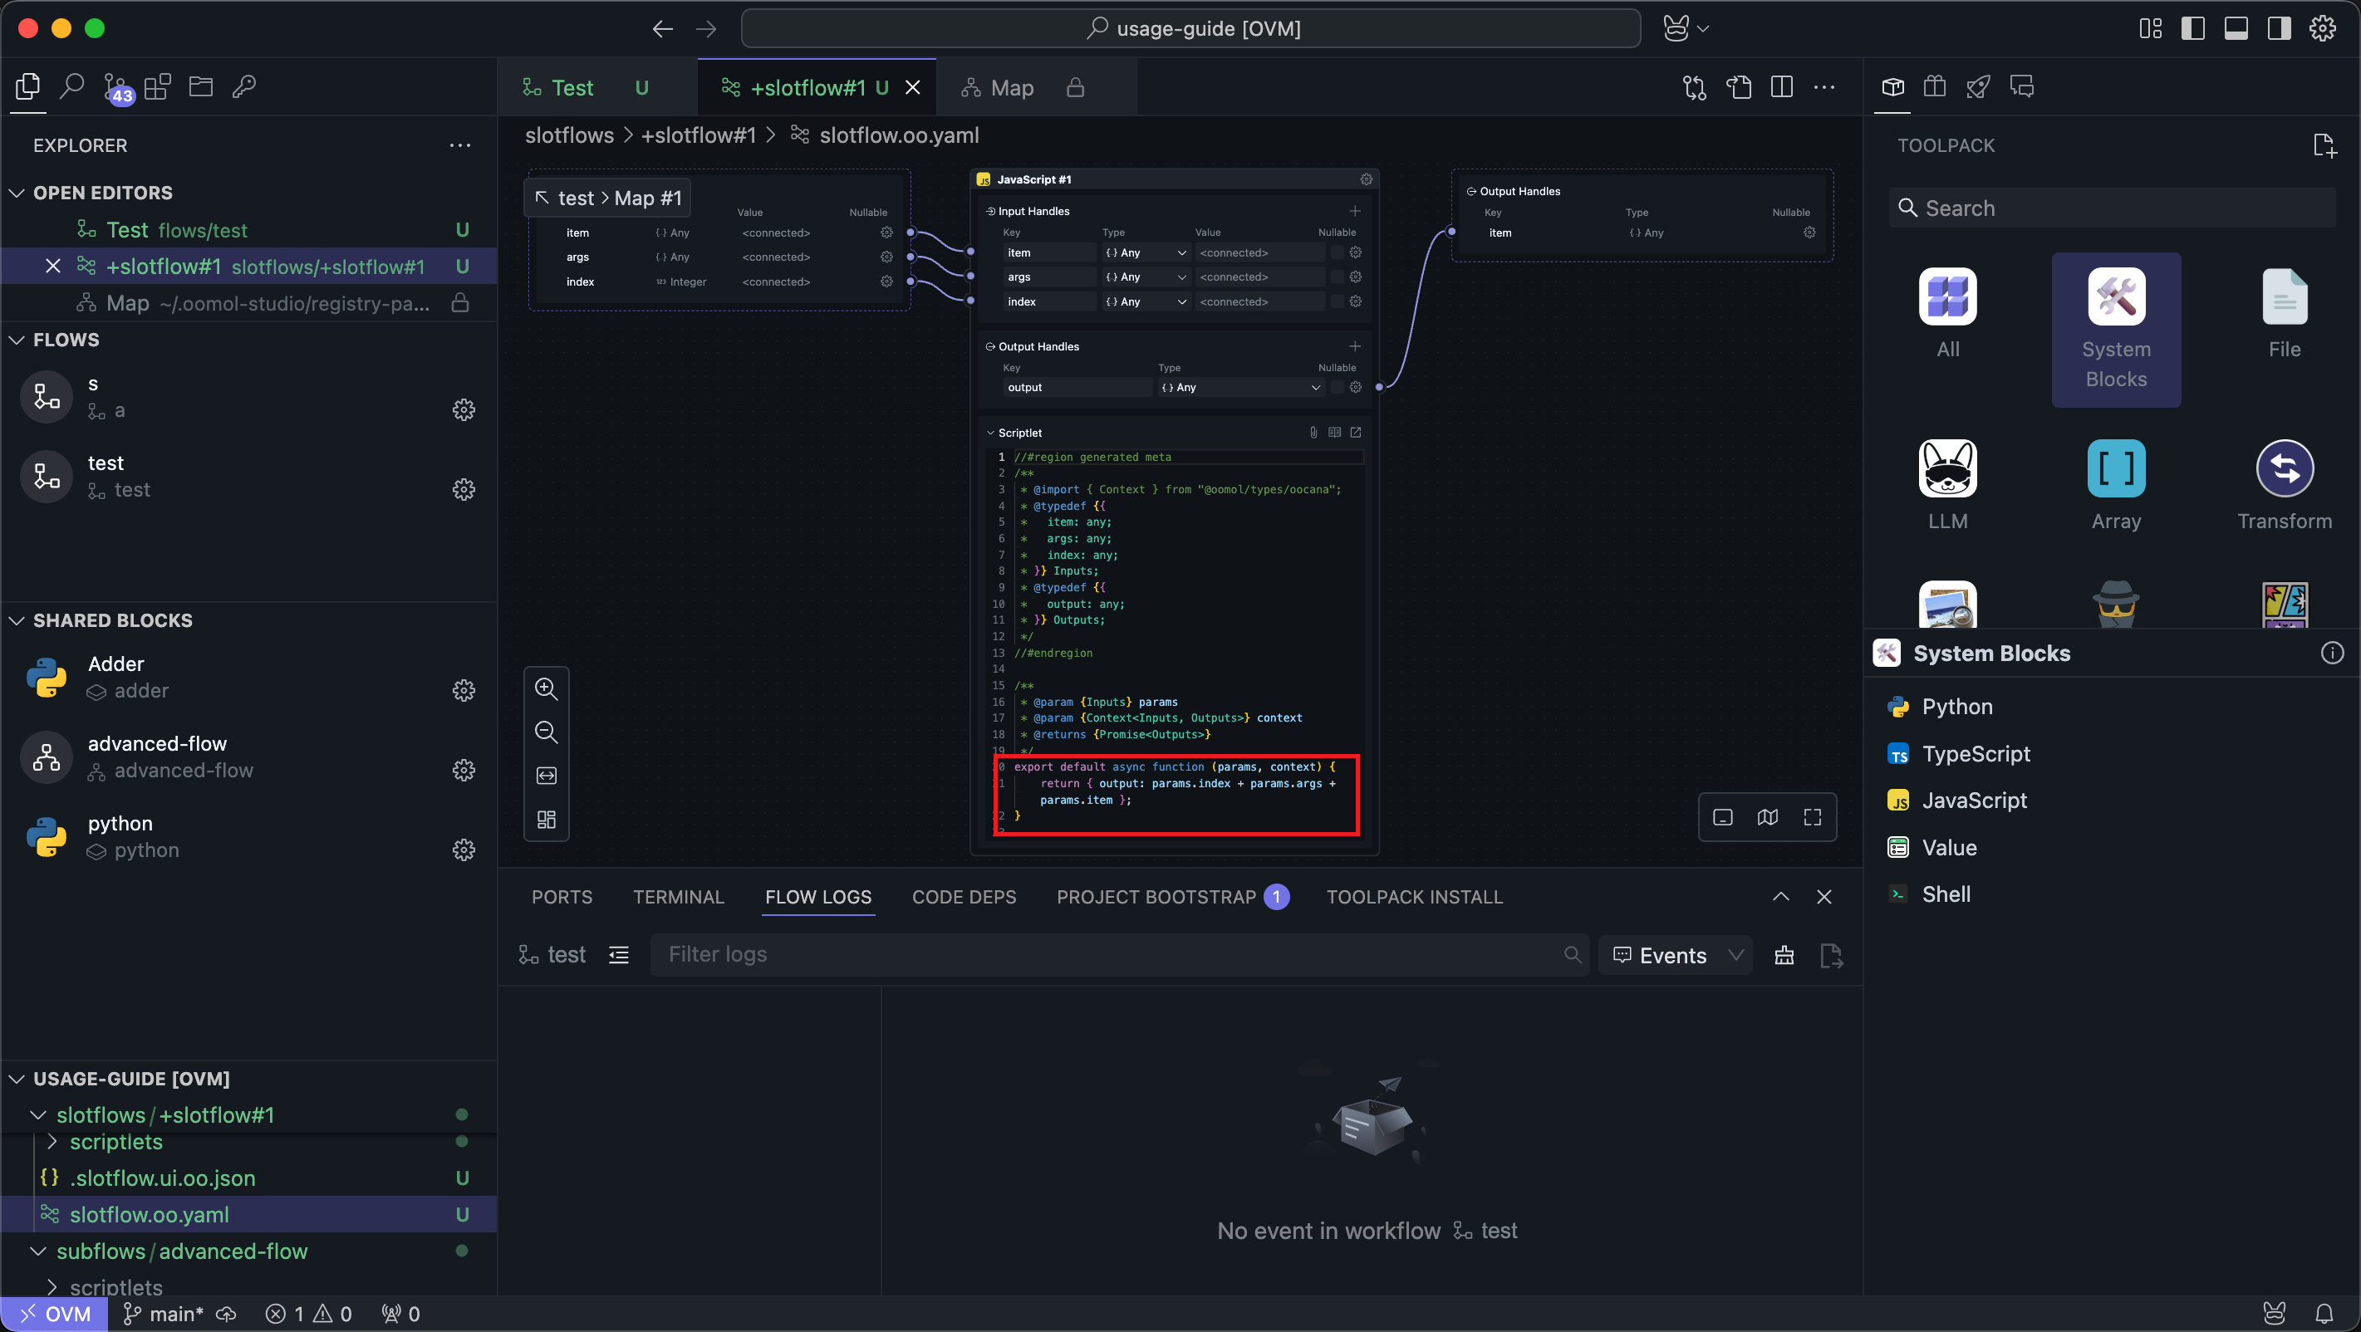
Task: Toggle Nullable checkbox for the index input handle
Action: (1337, 301)
